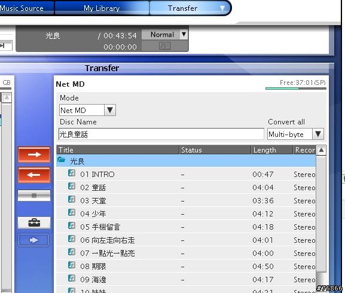Viewport: 345px width, 293px height.
Task: Click the Status column header
Action: click(215, 150)
